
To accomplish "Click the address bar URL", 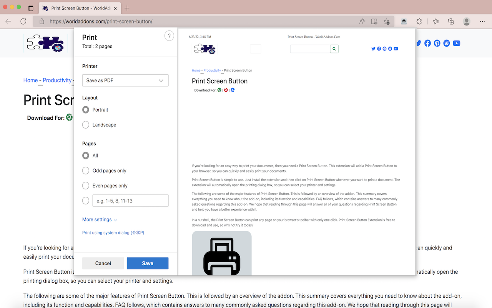I will 101,22.
